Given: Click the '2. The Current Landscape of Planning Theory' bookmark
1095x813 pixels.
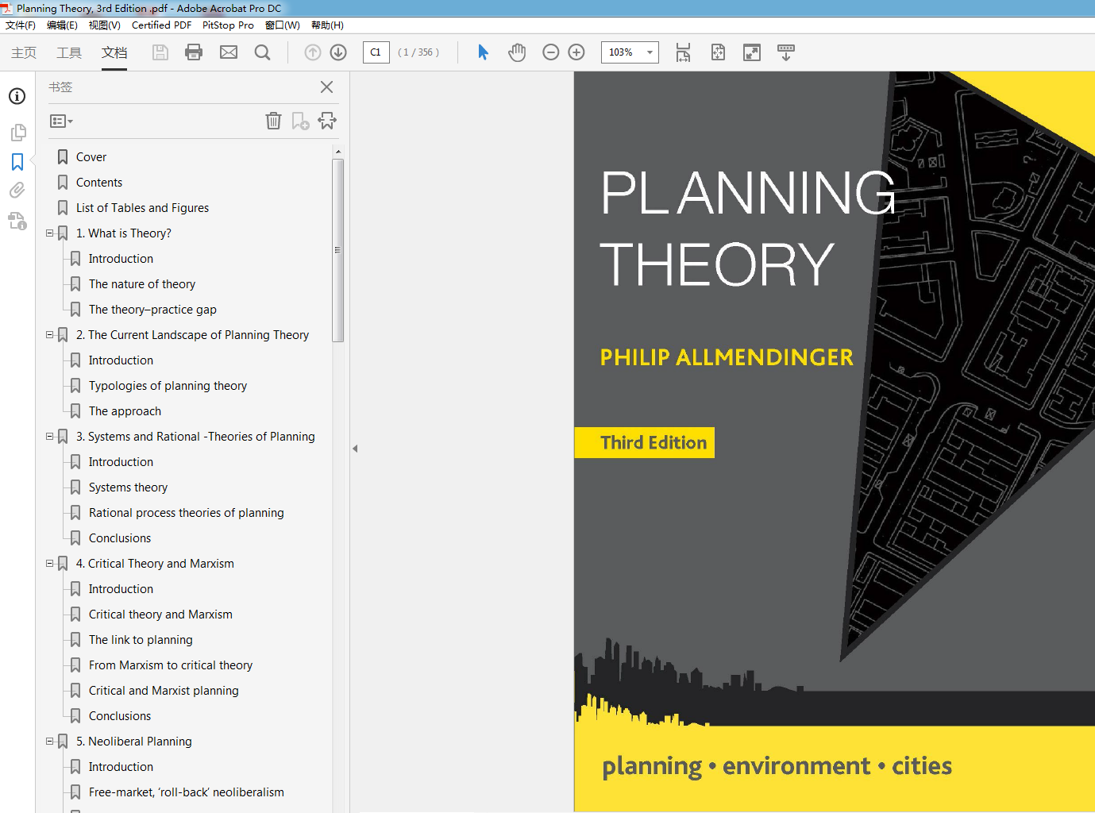Looking at the screenshot, I should (192, 335).
